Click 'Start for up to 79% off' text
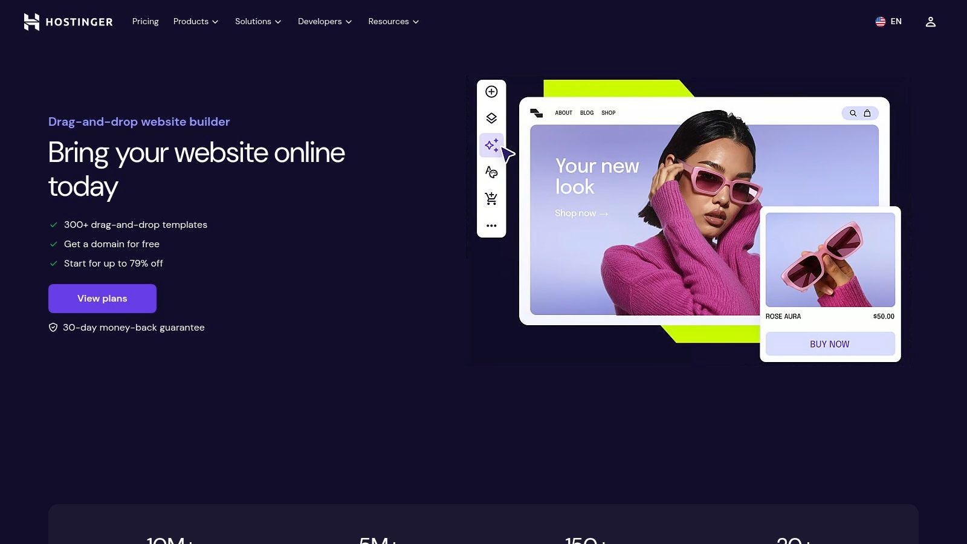 pyautogui.click(x=114, y=264)
